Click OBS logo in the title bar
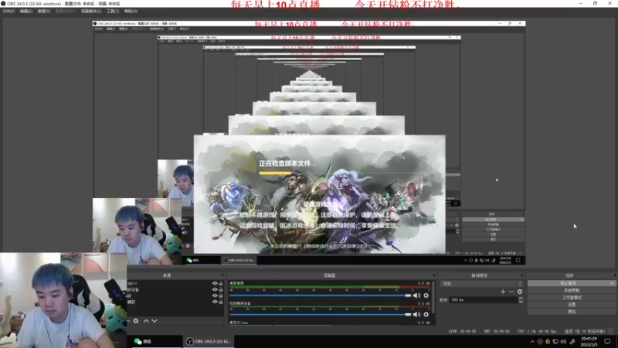The image size is (618, 348). click(3, 3)
